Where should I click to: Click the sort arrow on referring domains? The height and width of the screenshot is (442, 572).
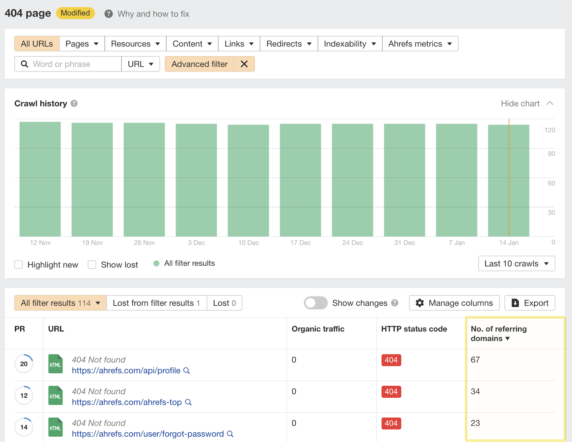point(507,339)
